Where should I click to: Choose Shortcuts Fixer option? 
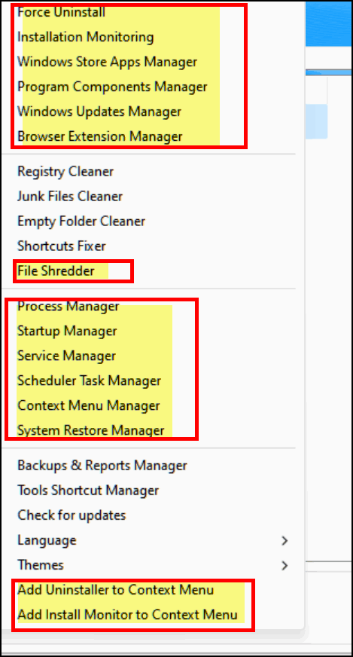coord(62,246)
